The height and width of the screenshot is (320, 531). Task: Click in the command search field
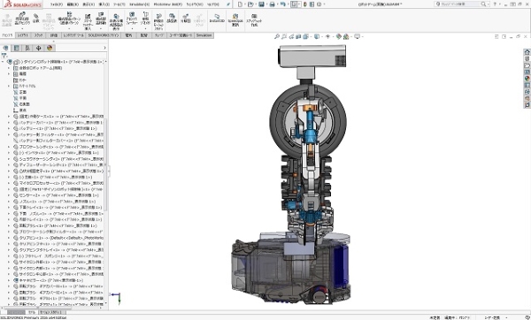tap(459, 4)
